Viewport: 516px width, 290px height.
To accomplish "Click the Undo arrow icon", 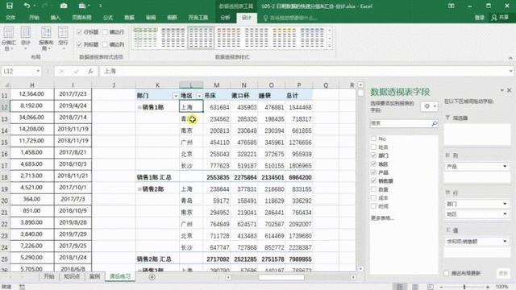I will coord(27,6).
